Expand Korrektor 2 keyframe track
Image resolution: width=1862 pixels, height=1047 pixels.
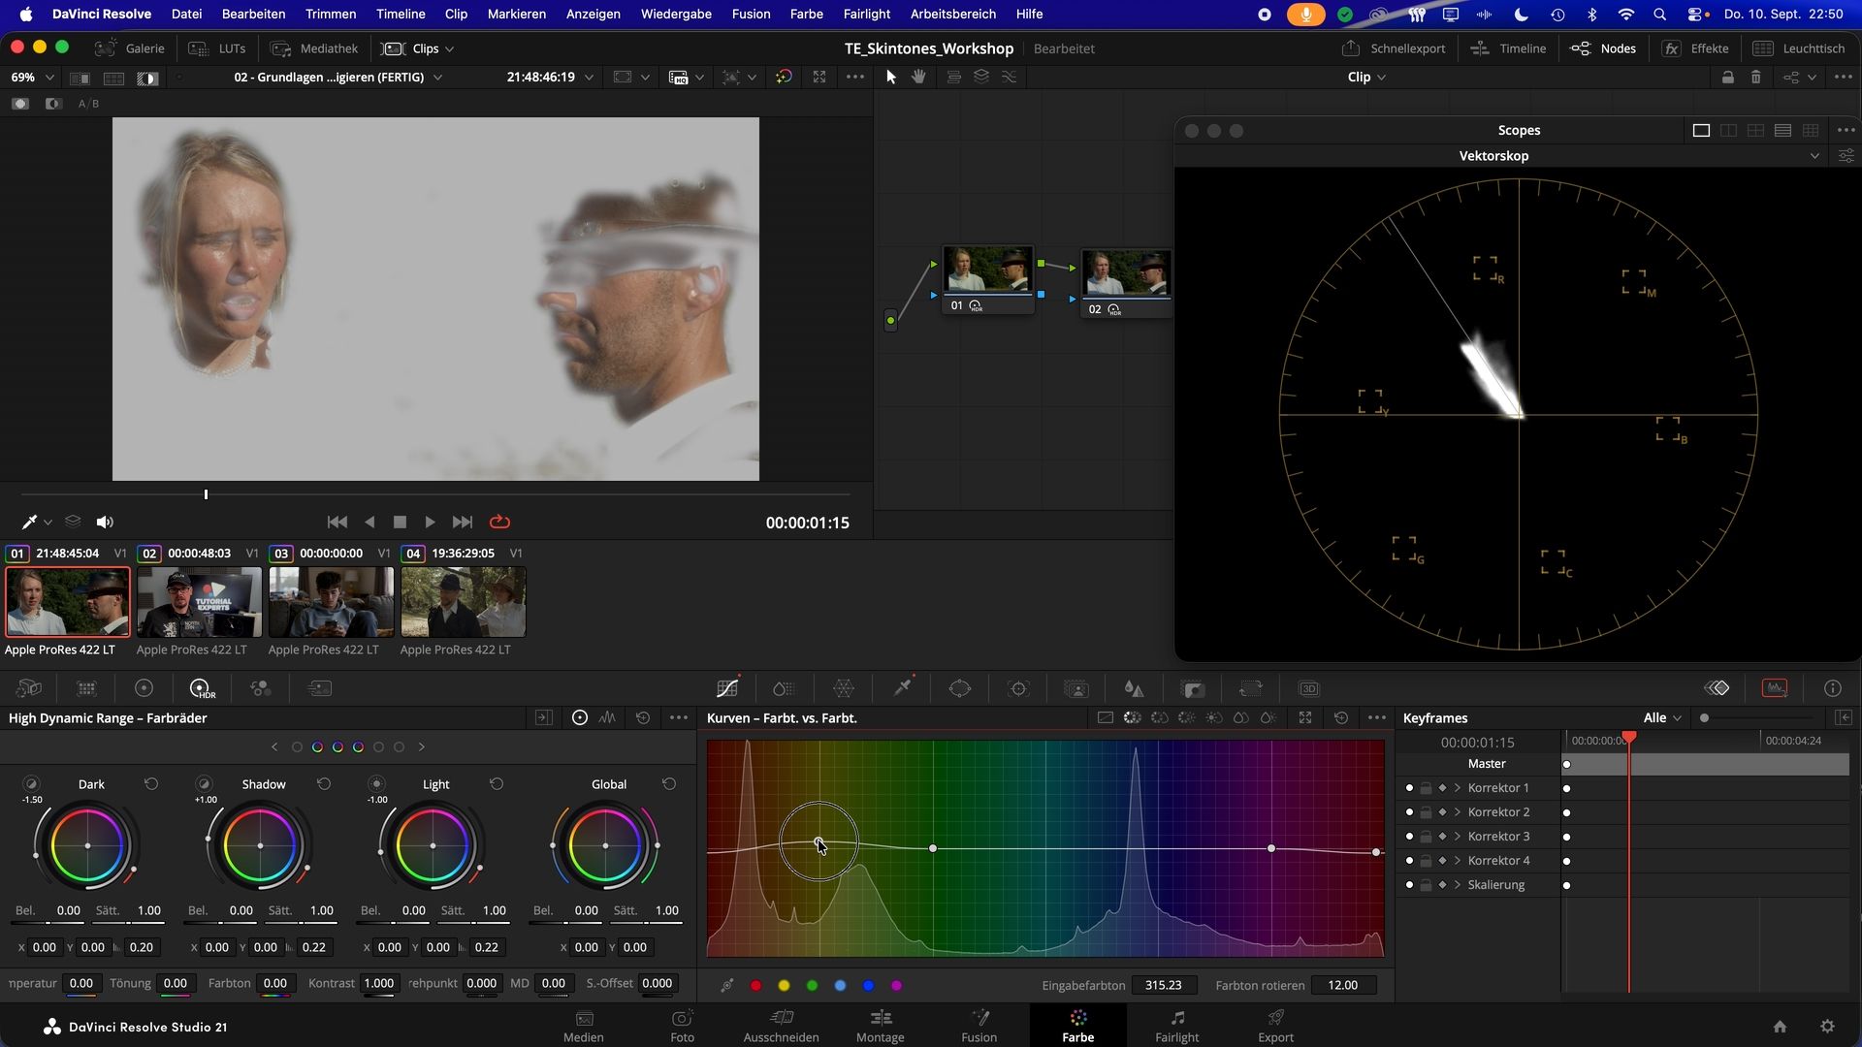(1458, 812)
